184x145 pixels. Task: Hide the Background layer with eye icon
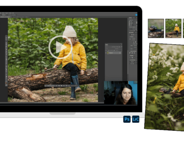106,53
